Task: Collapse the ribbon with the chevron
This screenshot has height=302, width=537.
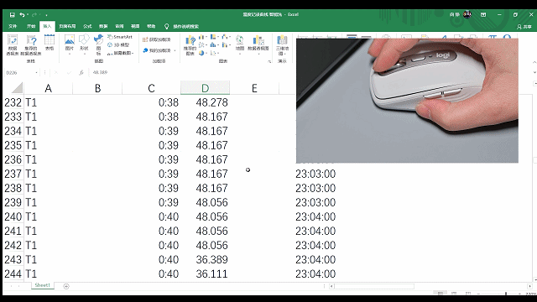Action: tap(534, 62)
